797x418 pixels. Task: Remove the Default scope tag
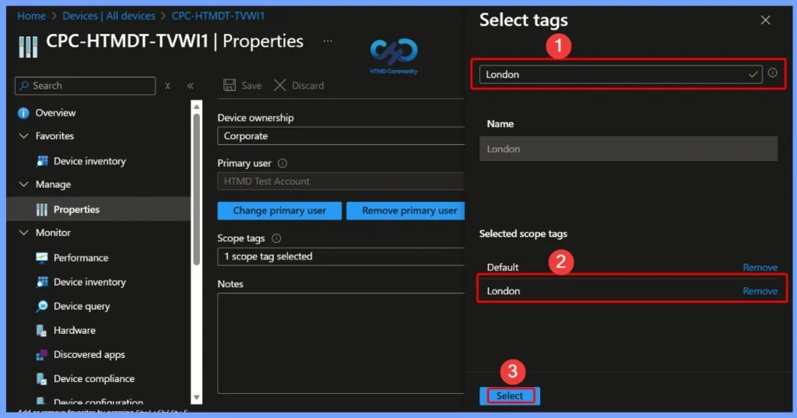pos(760,267)
